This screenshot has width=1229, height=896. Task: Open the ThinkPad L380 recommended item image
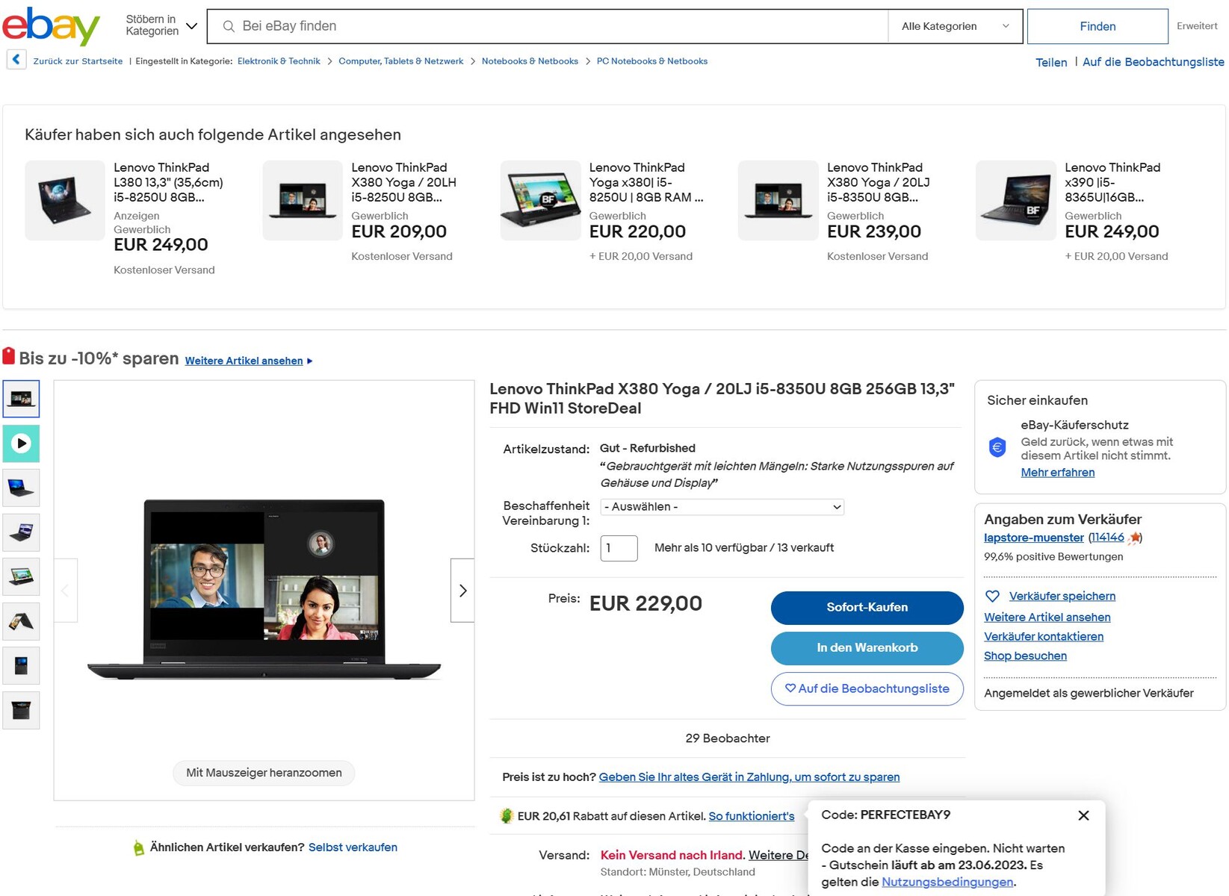coord(65,200)
